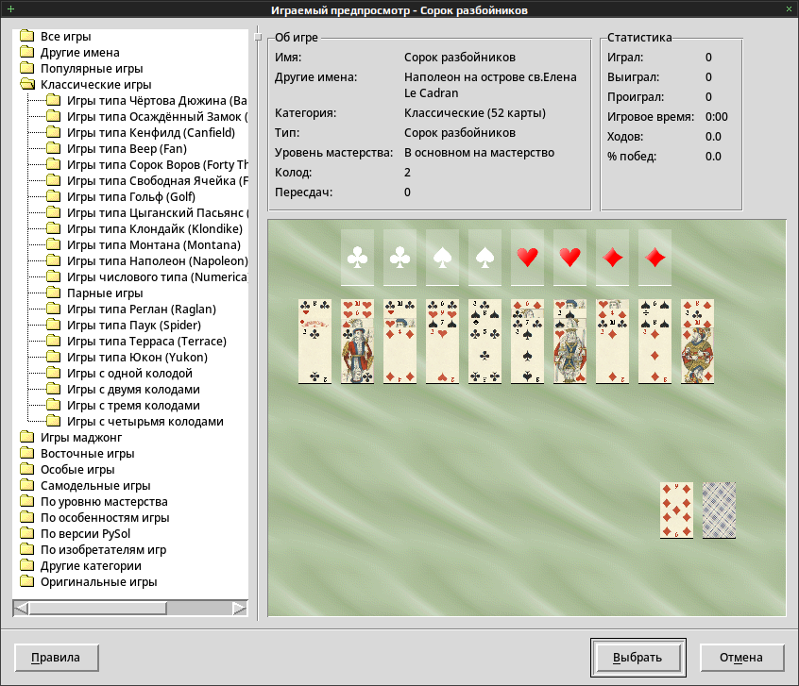Choose Игры типа Гольф (Golf)

(131, 196)
